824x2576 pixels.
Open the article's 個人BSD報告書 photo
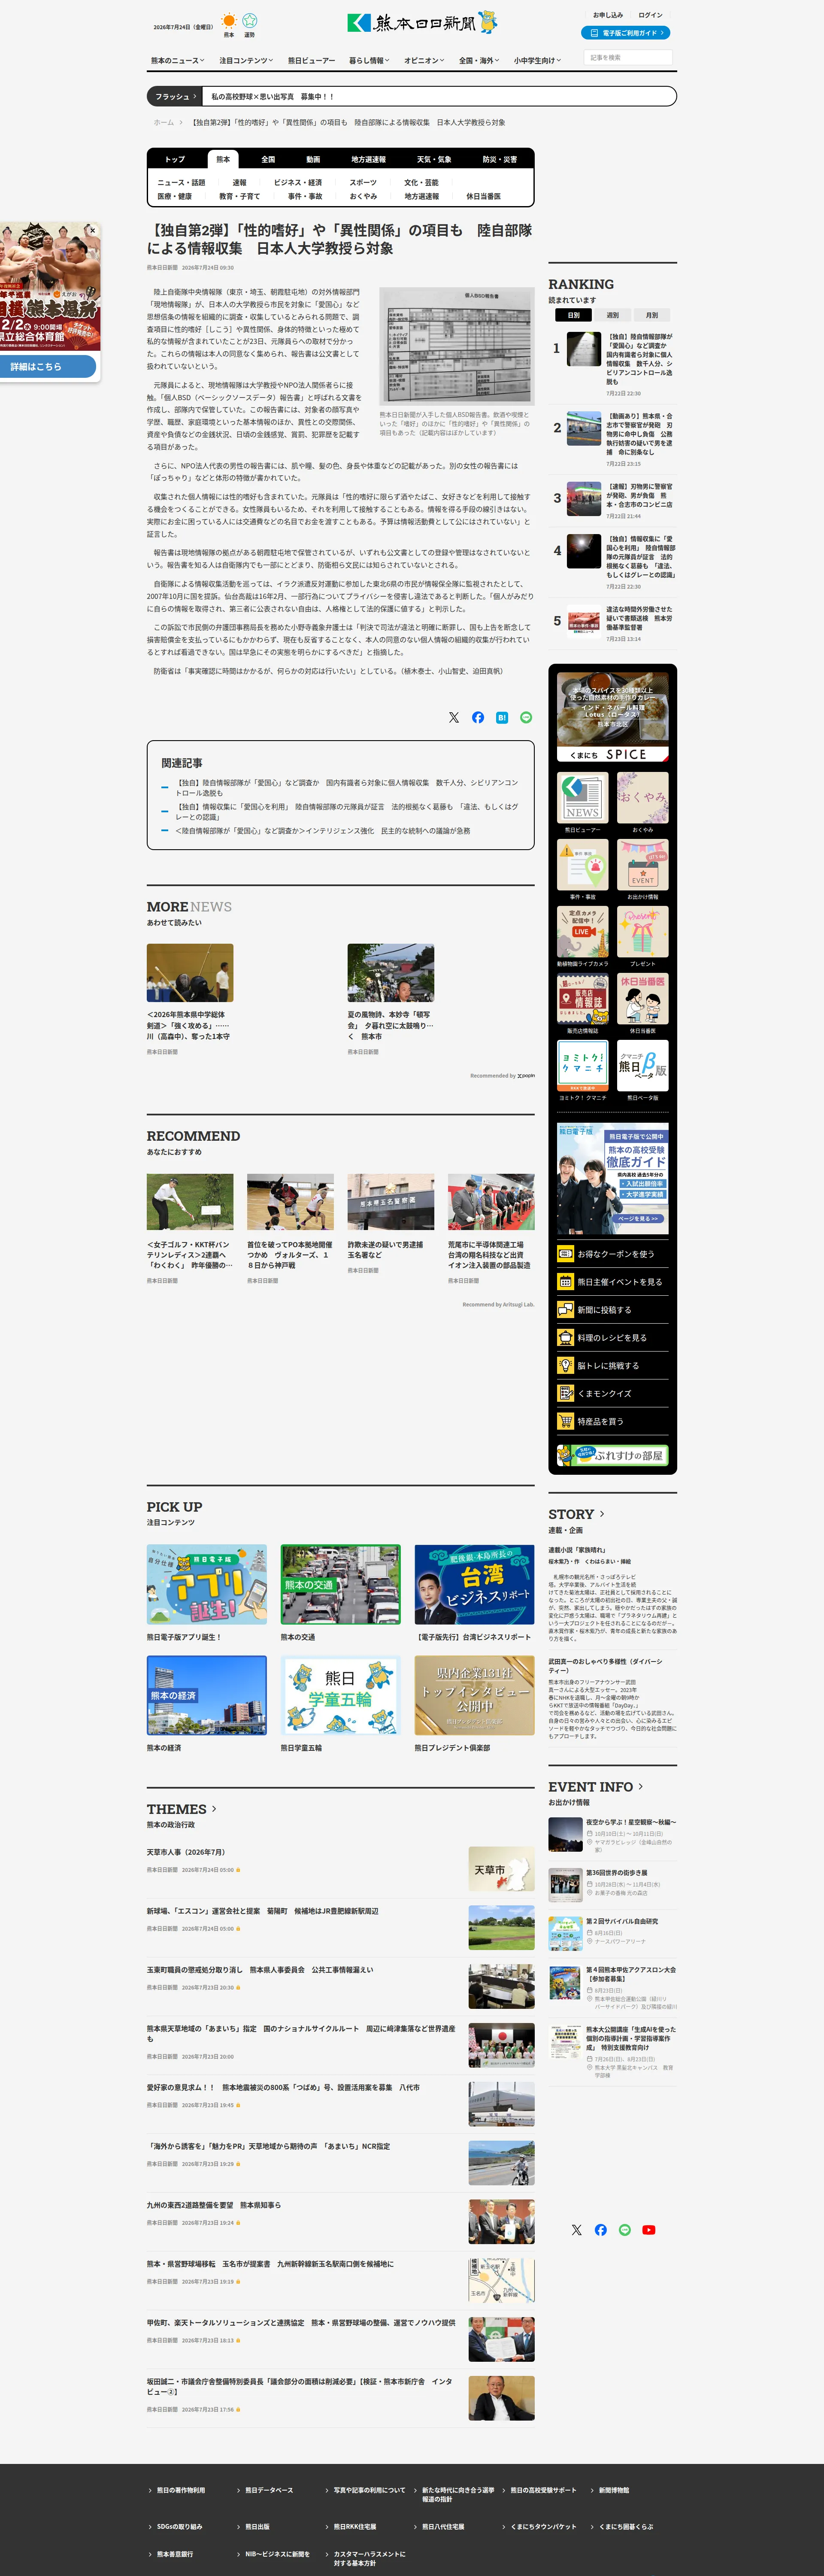pyautogui.click(x=457, y=346)
